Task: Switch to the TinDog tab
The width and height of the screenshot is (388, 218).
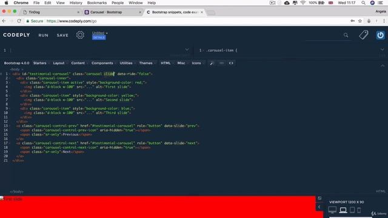Action: pos(51,12)
